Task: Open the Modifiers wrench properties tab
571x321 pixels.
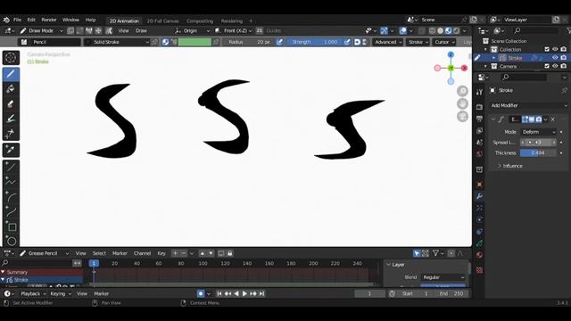Action: coord(479,196)
